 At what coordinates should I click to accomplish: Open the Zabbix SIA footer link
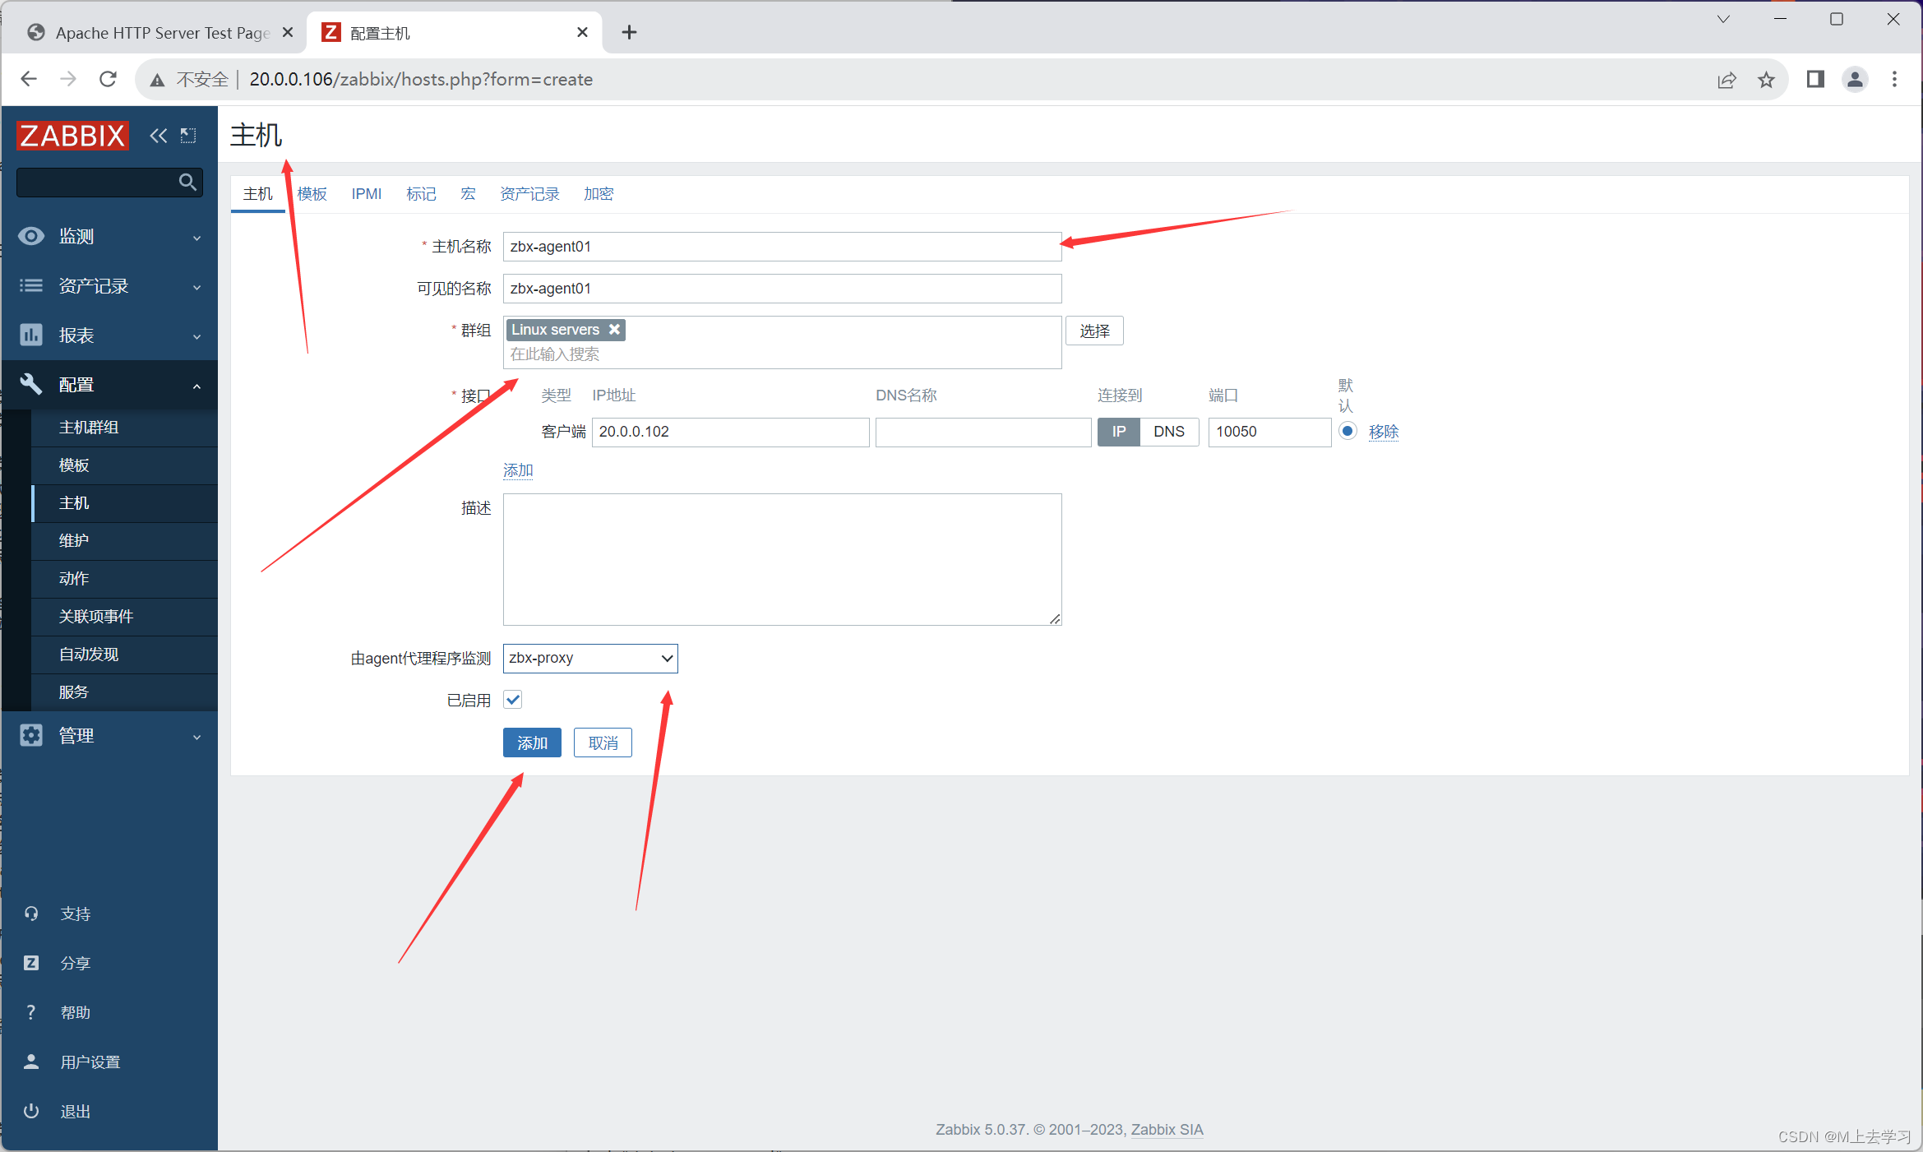click(1167, 1129)
